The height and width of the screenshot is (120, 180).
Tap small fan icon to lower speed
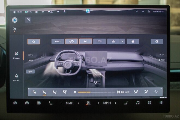pos(75,92)
